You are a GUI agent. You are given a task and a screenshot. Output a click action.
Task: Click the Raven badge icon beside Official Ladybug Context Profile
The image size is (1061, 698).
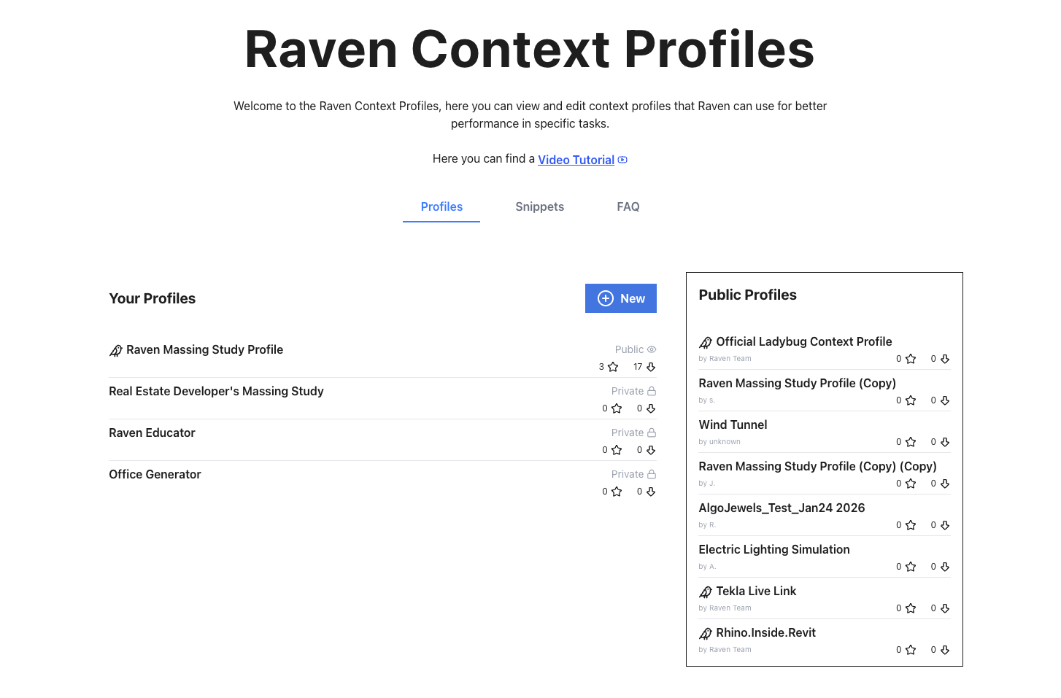705,341
